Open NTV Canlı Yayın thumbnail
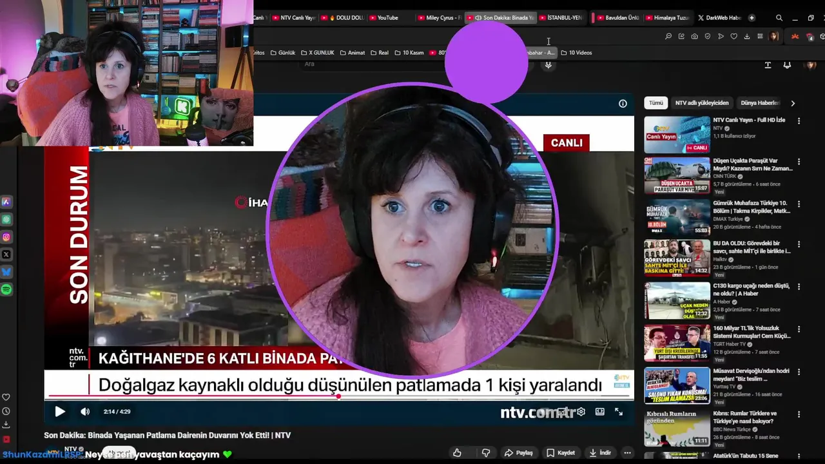This screenshot has height=464, width=825. 677,135
